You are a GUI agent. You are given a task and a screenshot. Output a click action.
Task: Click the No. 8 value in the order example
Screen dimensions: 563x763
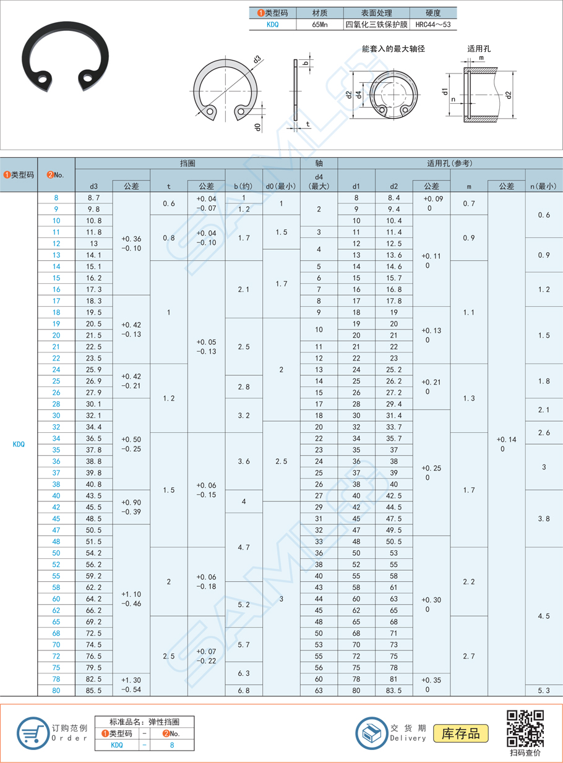tap(172, 745)
